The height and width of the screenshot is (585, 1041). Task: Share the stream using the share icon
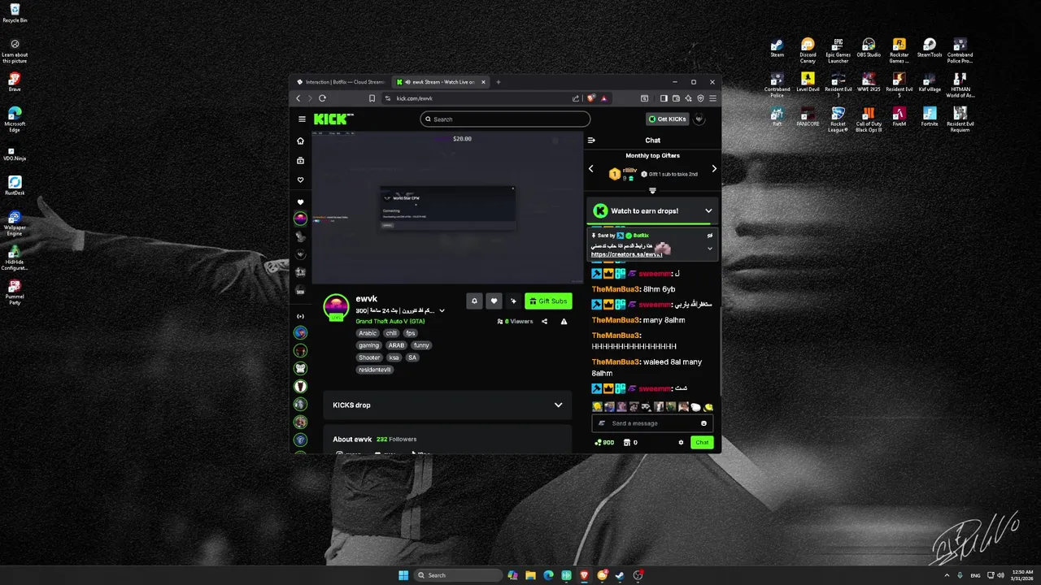[544, 321]
